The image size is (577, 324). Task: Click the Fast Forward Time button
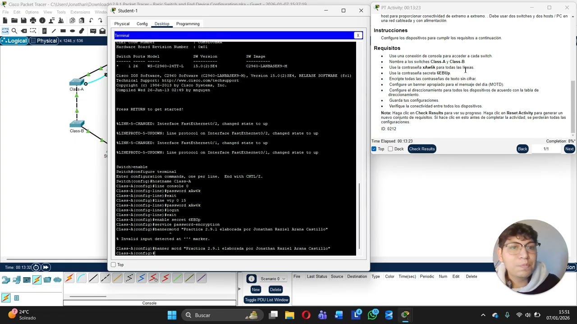(46, 267)
